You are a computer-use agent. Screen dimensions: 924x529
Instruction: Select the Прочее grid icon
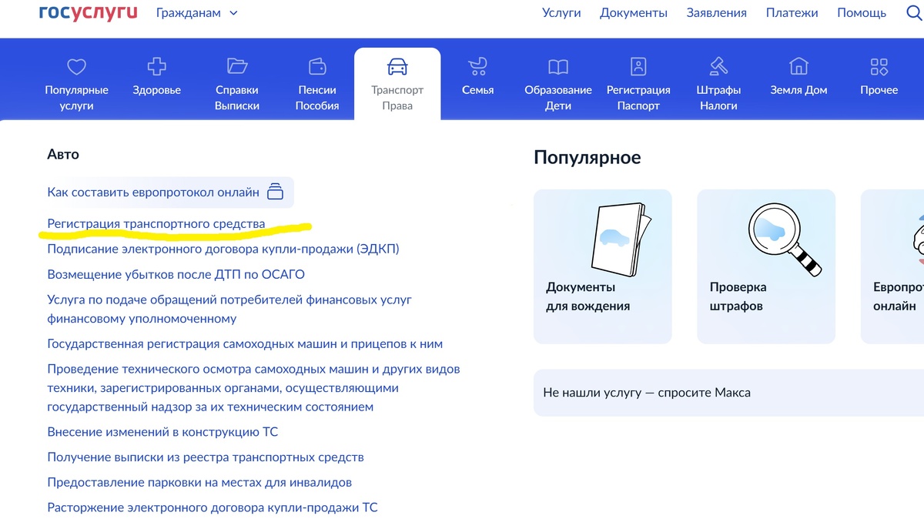tap(879, 66)
